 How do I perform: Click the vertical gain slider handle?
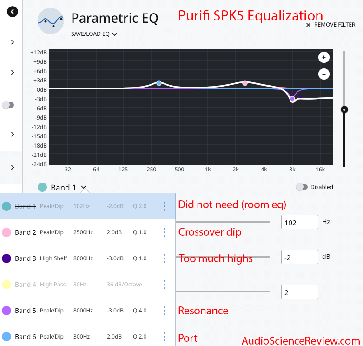[344, 109]
